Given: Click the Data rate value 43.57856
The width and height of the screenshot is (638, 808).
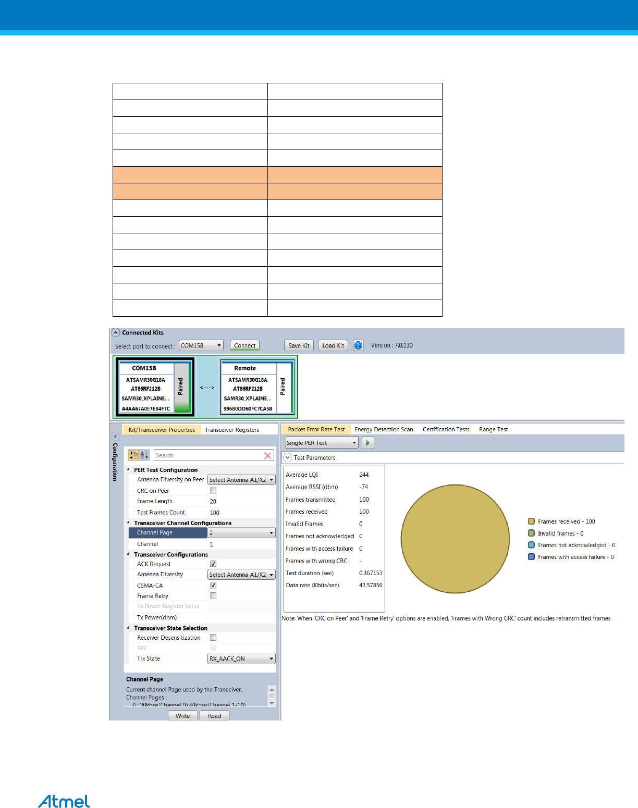Looking at the screenshot, I should [371, 585].
